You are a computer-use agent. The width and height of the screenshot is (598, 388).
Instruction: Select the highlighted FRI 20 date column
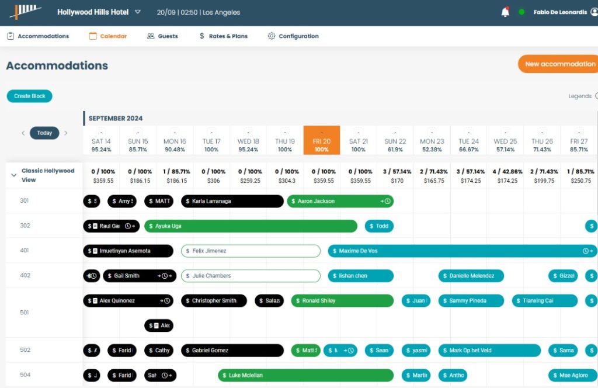coord(321,141)
